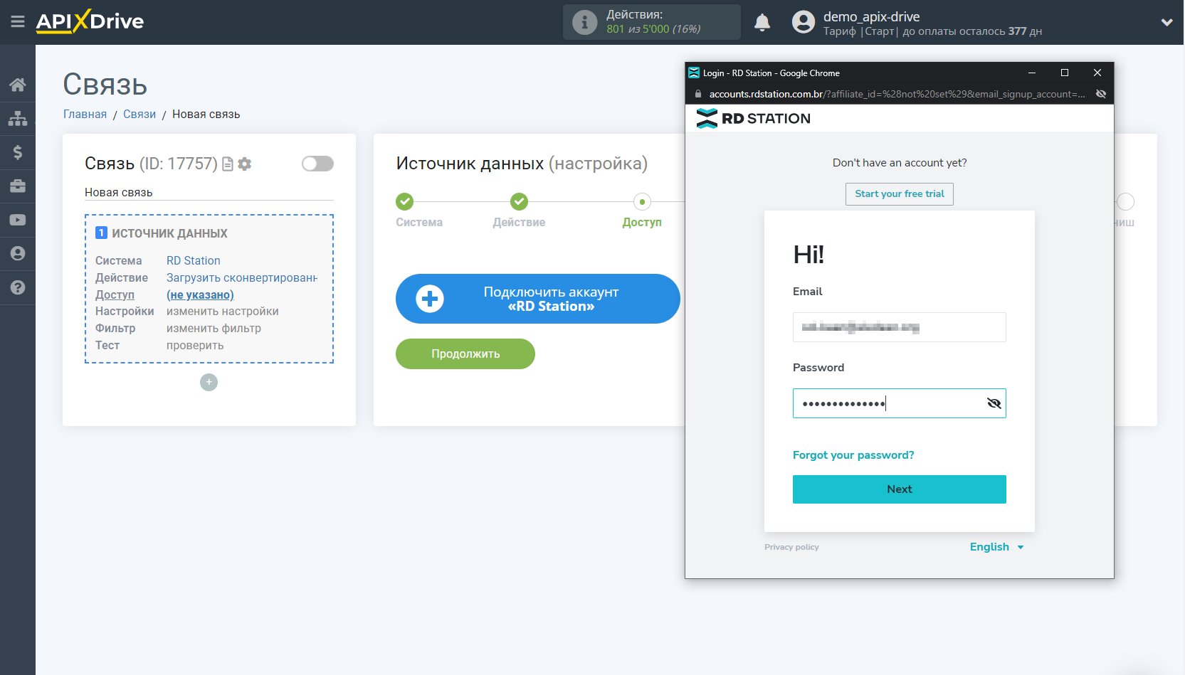Click the RD Station logo in popup
The image size is (1185, 675).
point(753,119)
